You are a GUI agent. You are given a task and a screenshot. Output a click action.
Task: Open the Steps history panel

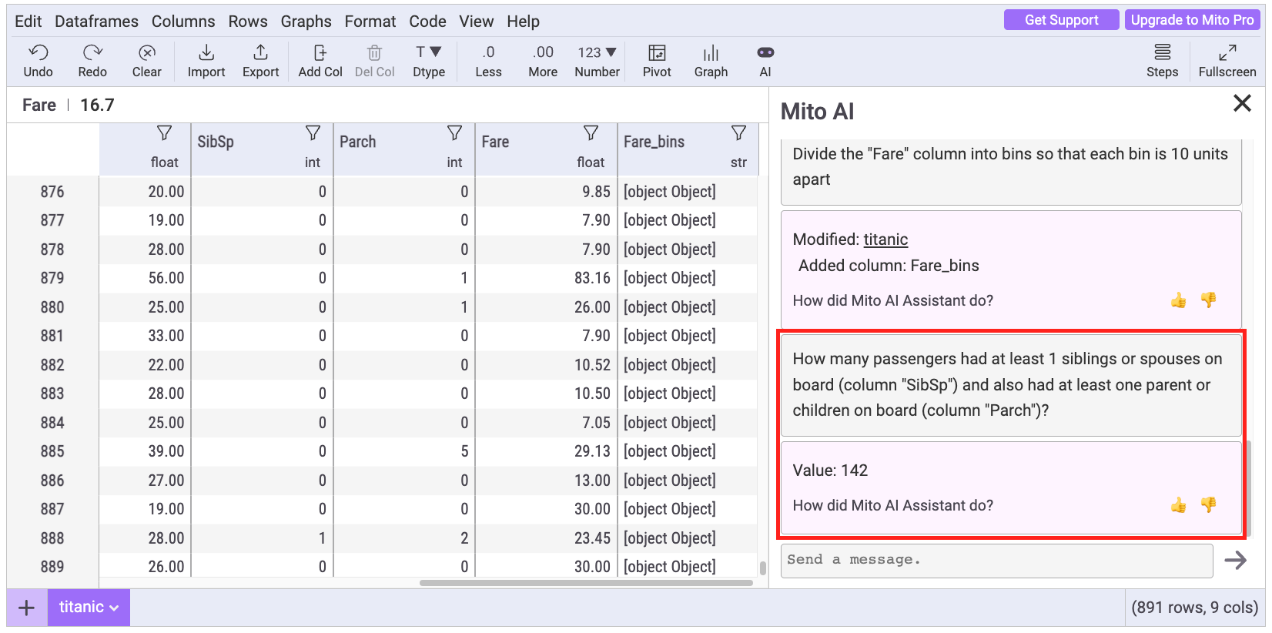tap(1162, 61)
